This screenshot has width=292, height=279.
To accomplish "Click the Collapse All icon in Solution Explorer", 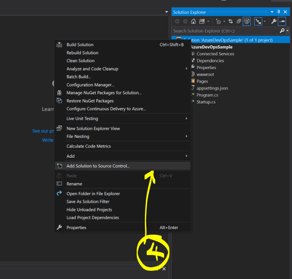I will 239,21.
